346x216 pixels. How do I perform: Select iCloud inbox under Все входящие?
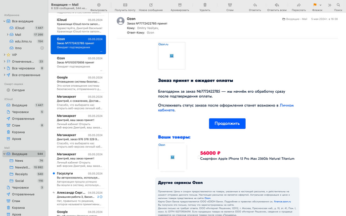[x=24, y=28]
